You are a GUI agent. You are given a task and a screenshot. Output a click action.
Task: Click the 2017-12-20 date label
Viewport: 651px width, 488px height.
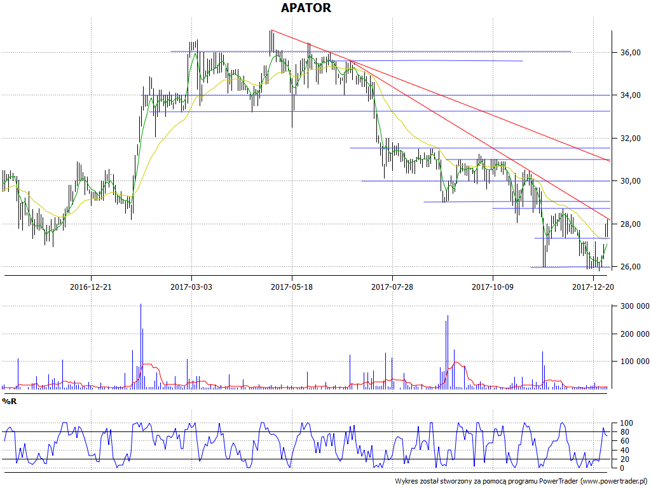point(593,287)
